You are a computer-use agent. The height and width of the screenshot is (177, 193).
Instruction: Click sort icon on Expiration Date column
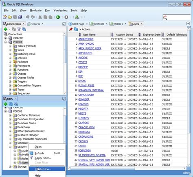click(140, 35)
